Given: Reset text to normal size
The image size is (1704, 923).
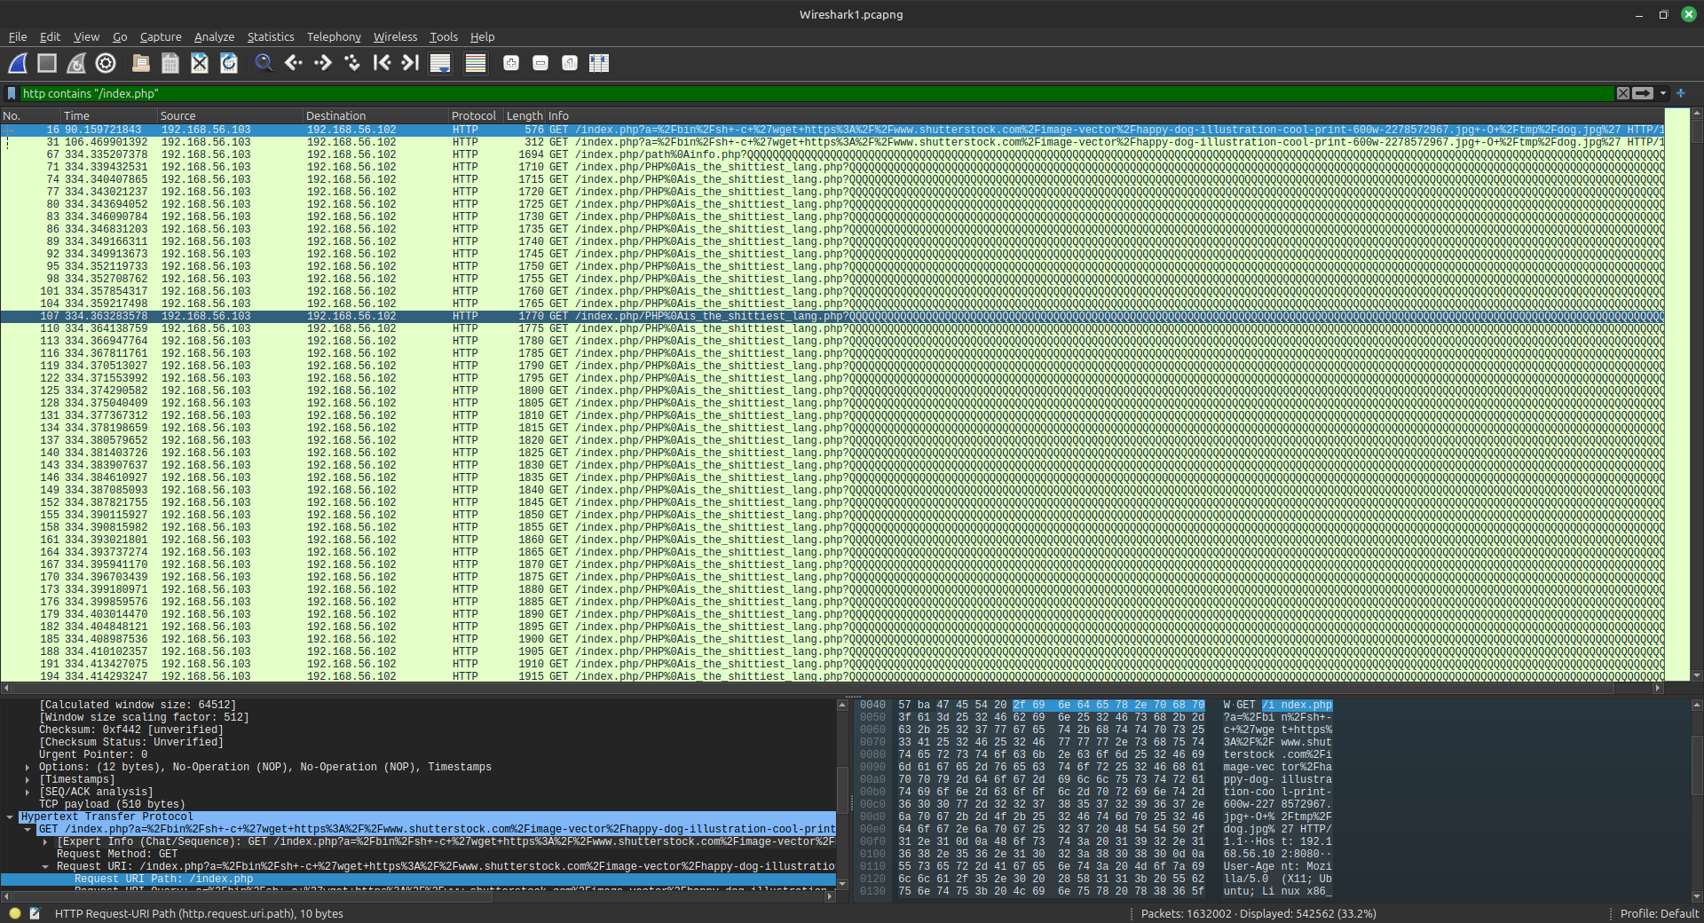Looking at the screenshot, I should click(x=570, y=63).
